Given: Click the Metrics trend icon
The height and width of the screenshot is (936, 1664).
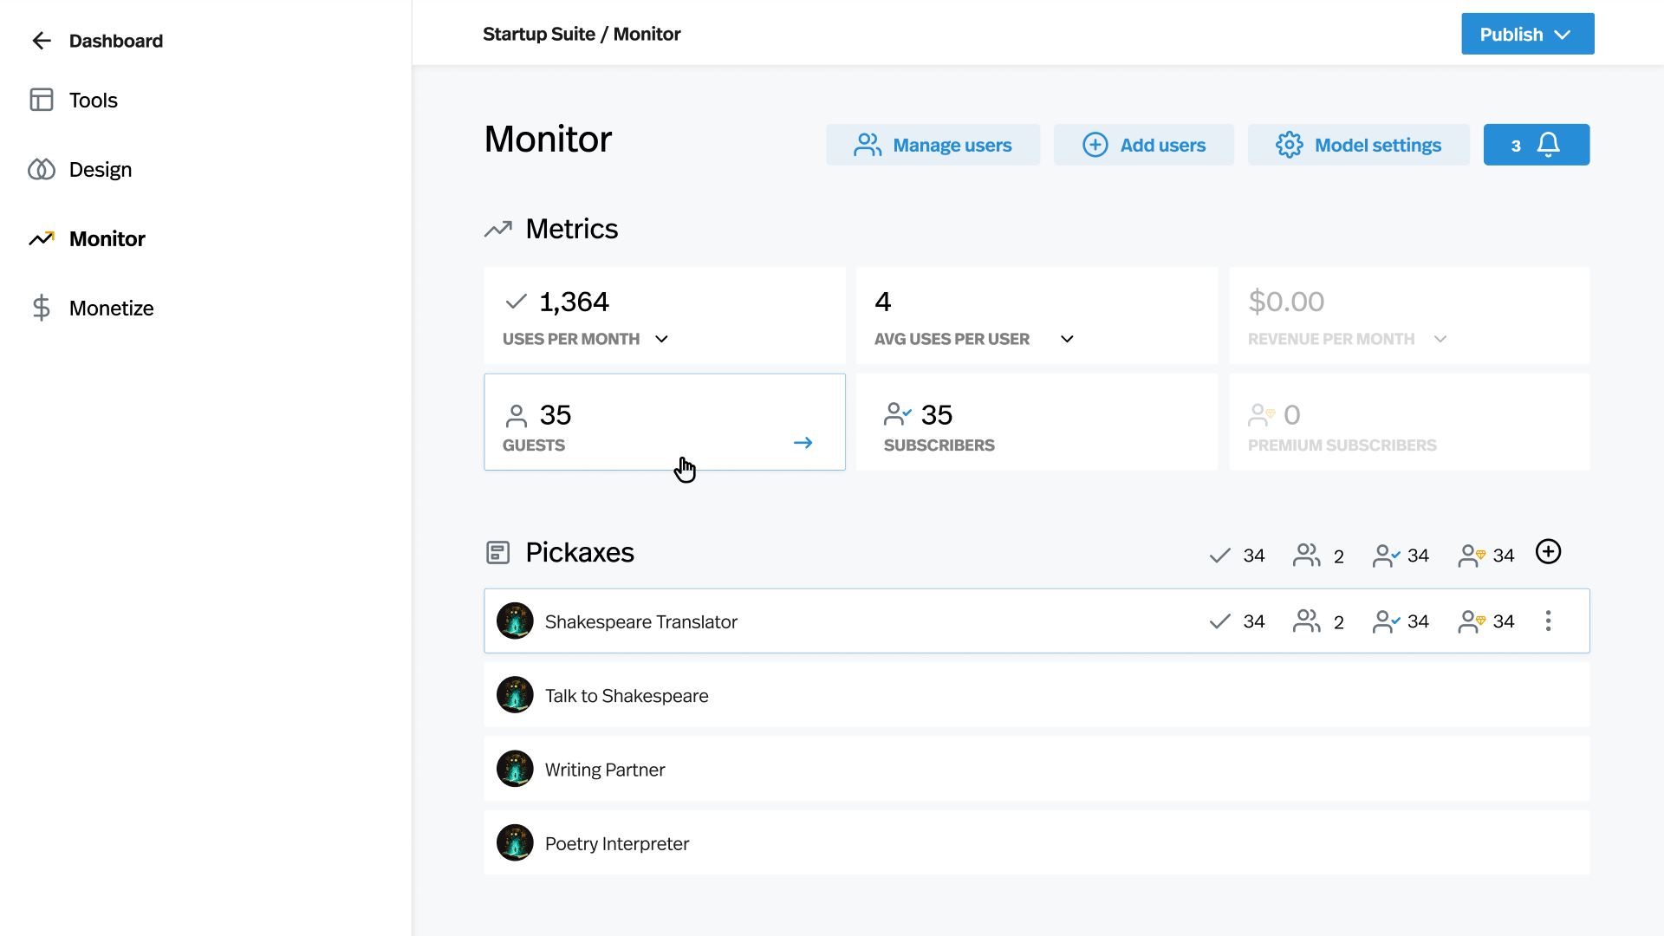Looking at the screenshot, I should 497,230.
